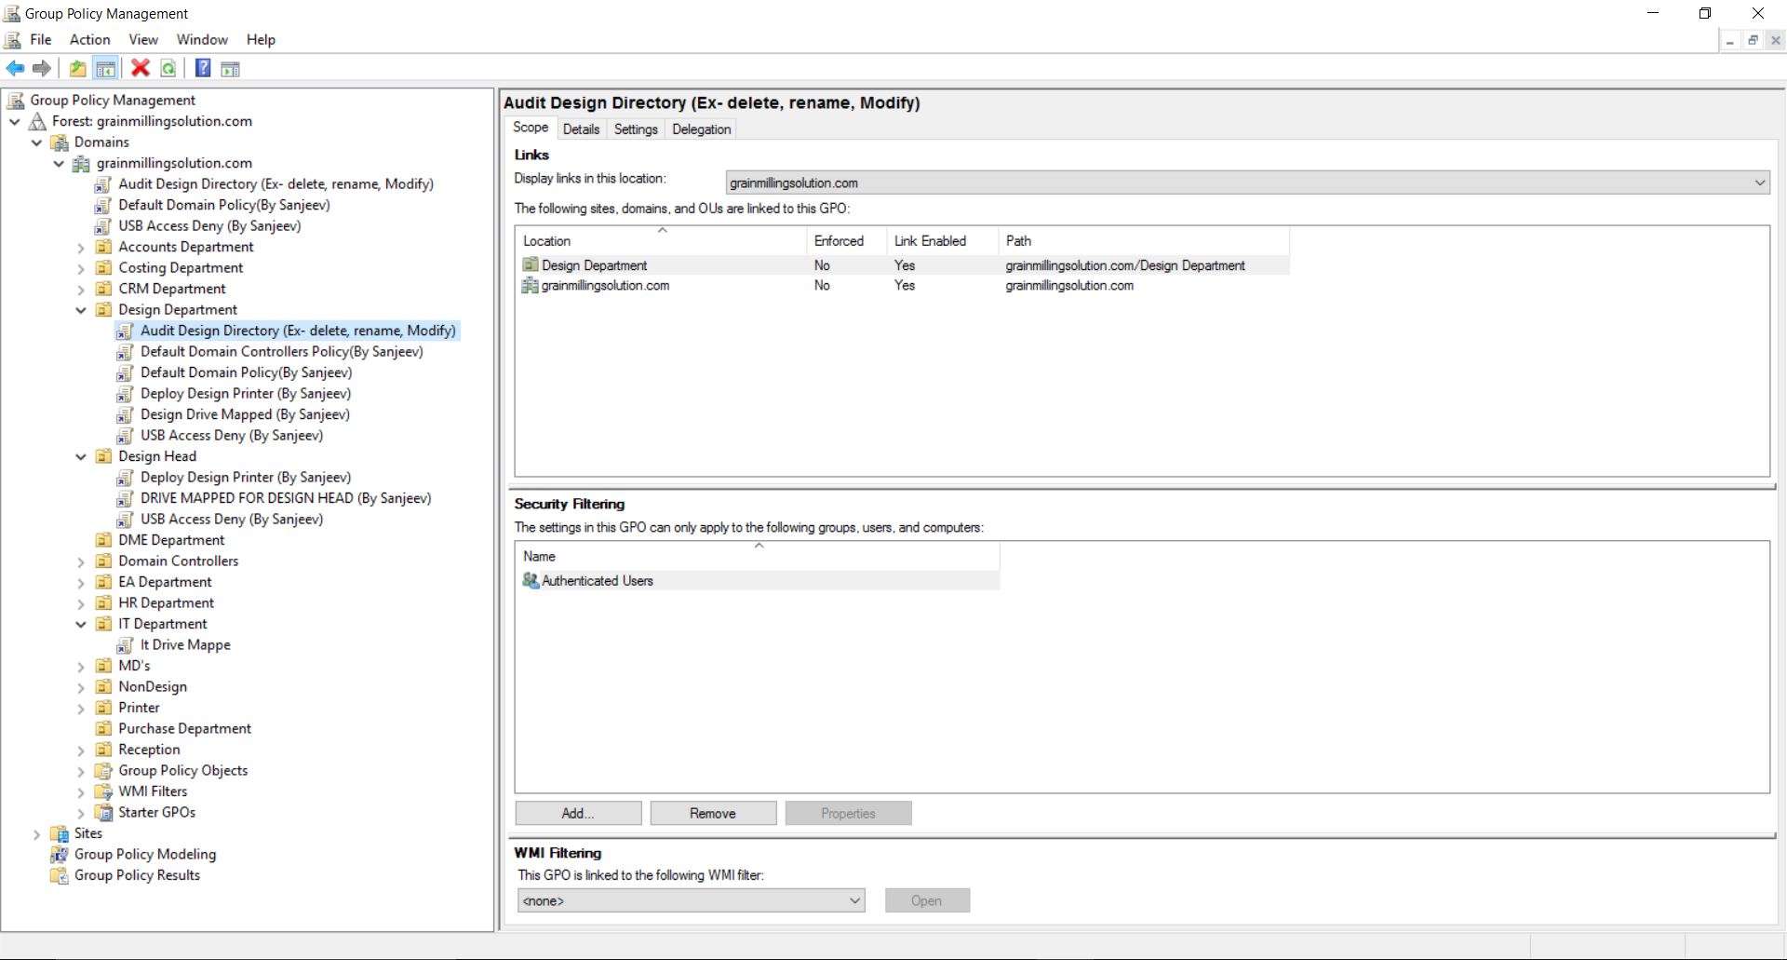Select USB Access Deny under Design Head
Screen dimensions: 1787x960
point(232,520)
